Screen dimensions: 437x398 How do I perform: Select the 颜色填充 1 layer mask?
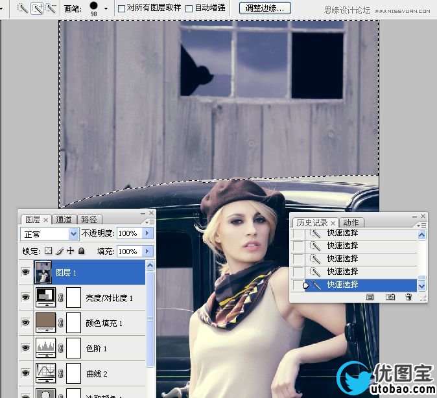click(73, 323)
